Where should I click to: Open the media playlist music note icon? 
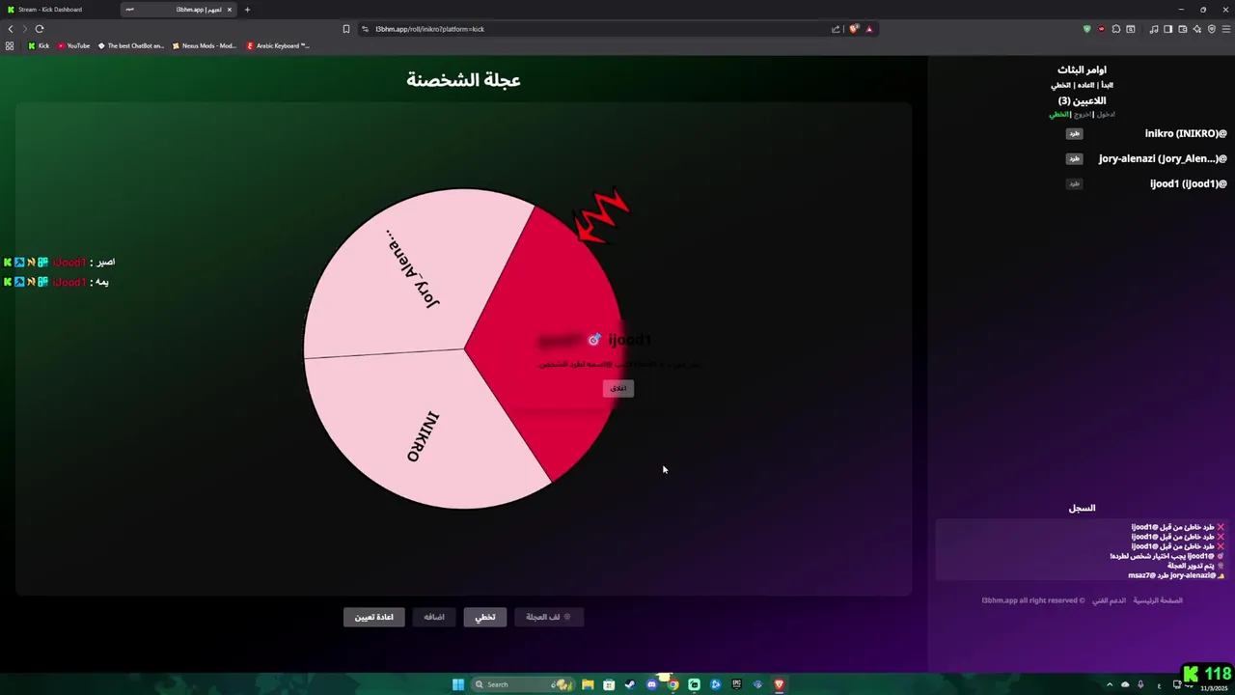click(x=1154, y=29)
